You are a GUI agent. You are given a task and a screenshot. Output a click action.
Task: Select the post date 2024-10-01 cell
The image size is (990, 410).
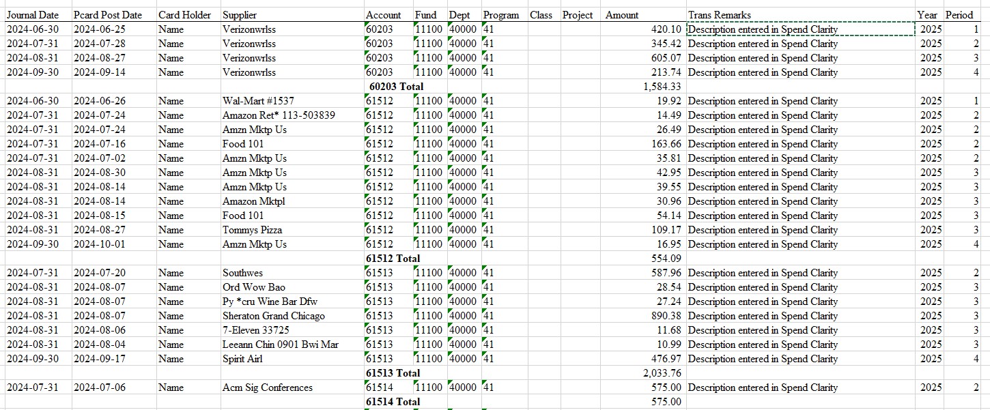114,244
